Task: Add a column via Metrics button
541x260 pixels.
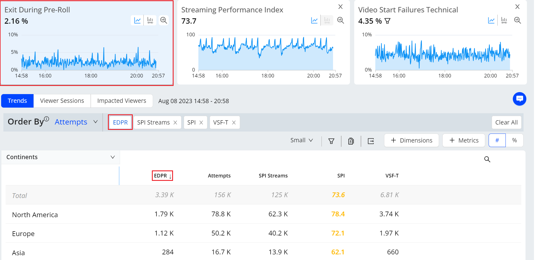Action: [x=464, y=140]
